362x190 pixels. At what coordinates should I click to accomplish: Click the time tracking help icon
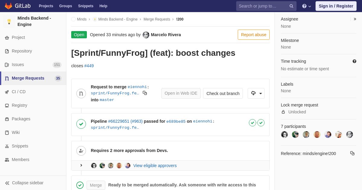pyautogui.click(x=354, y=61)
